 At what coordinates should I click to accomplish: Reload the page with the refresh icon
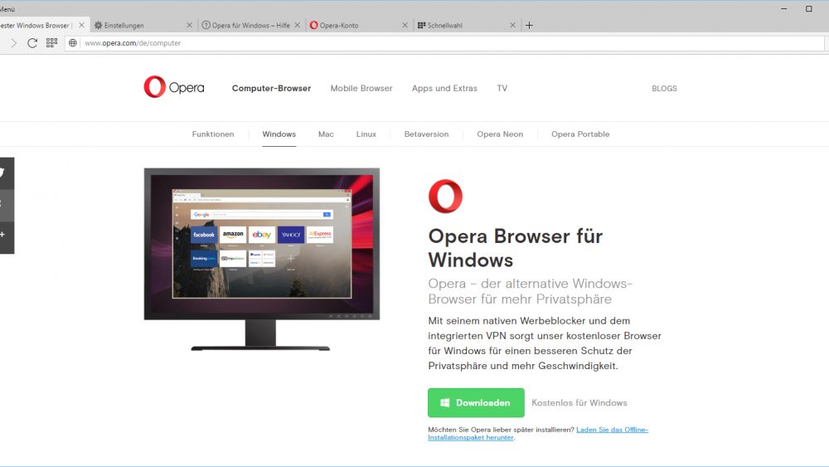click(32, 43)
